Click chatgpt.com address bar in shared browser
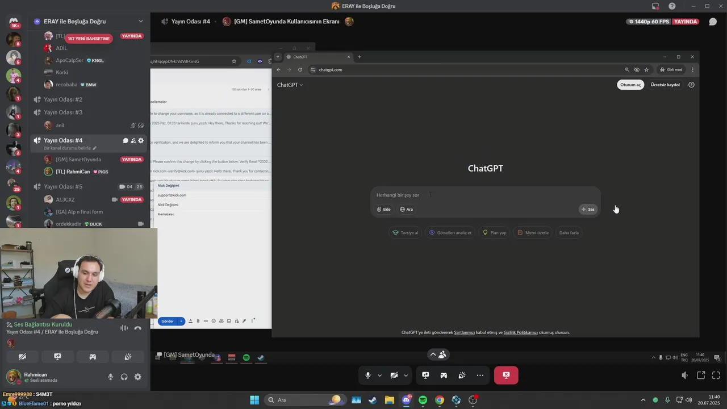Screen dimensions: 727x409 pos(466,69)
